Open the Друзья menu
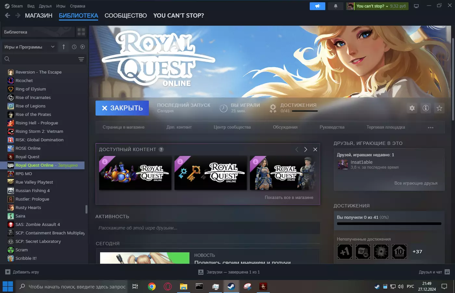This screenshot has height=293, width=455. coord(45,6)
